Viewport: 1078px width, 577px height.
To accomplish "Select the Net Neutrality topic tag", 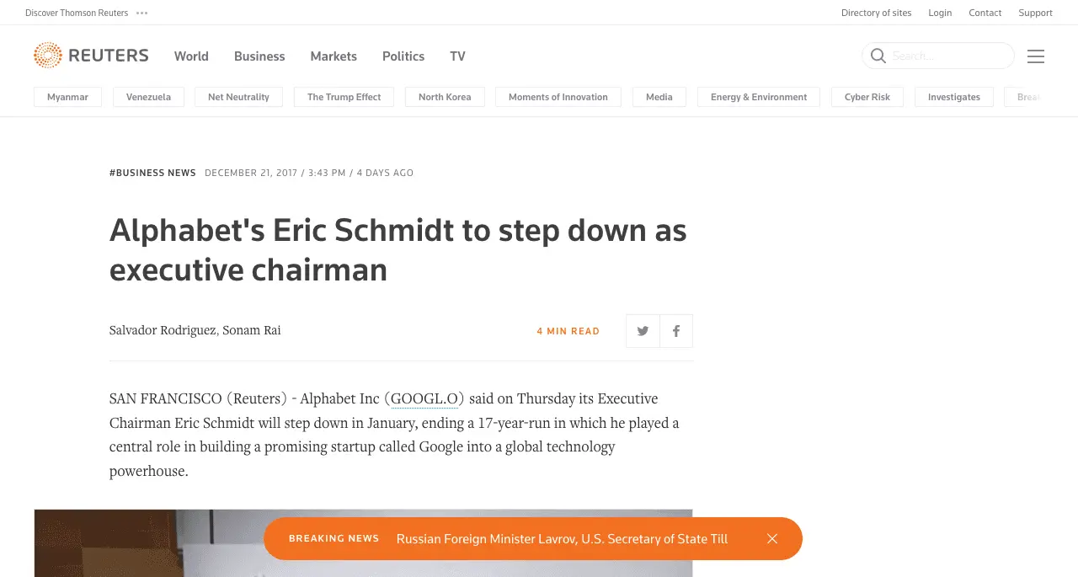I will (x=238, y=97).
